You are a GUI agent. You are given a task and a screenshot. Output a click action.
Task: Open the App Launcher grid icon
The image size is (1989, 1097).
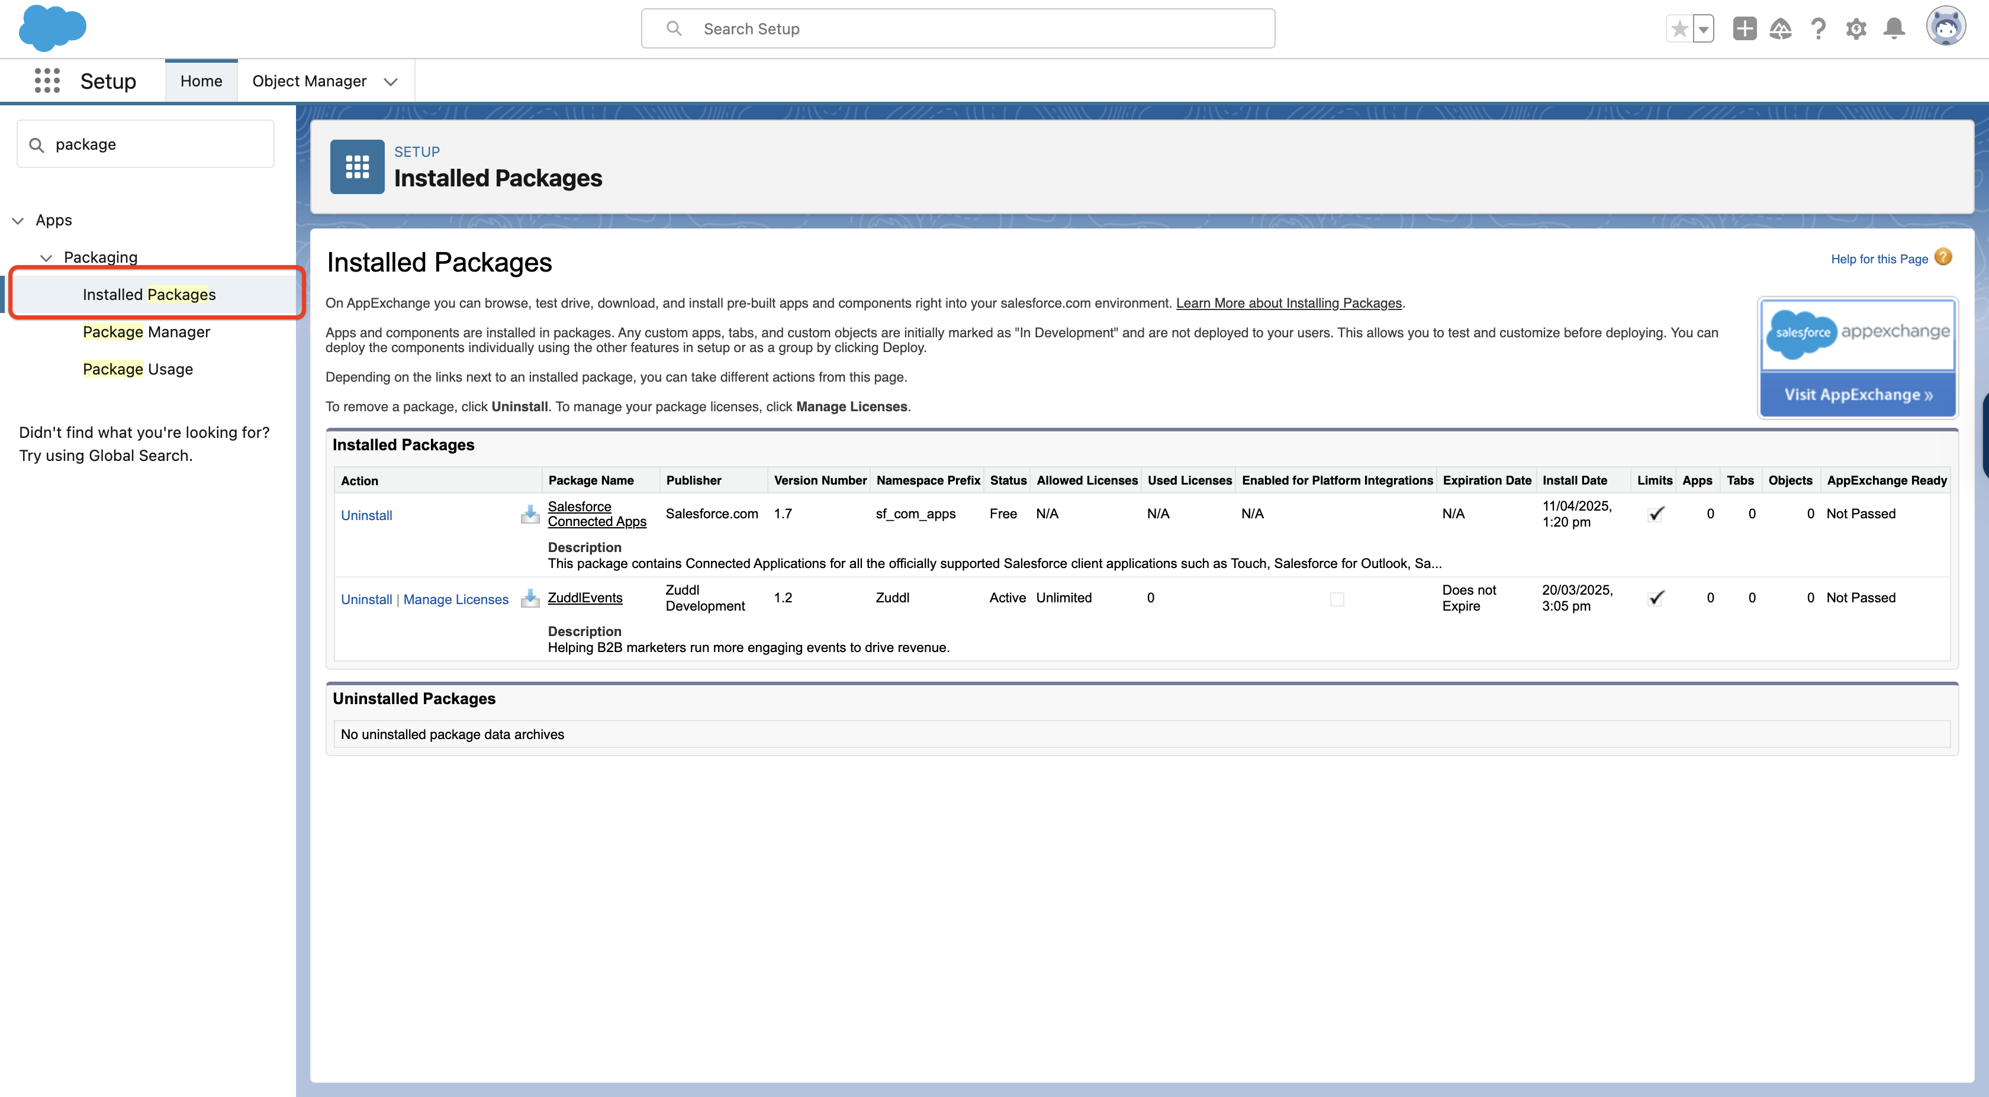[47, 80]
